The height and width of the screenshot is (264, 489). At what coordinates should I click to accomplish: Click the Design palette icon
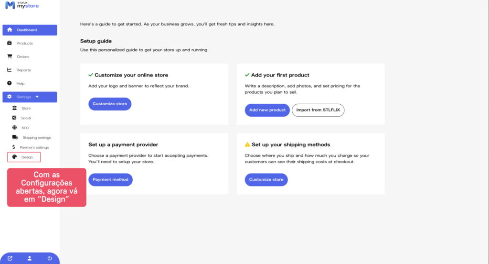(x=14, y=157)
